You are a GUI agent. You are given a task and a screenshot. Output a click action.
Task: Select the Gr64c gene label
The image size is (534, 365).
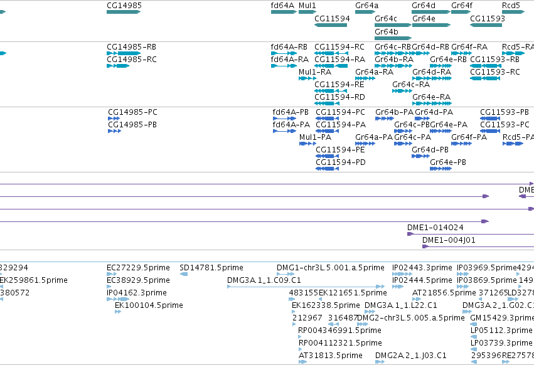coord(385,18)
